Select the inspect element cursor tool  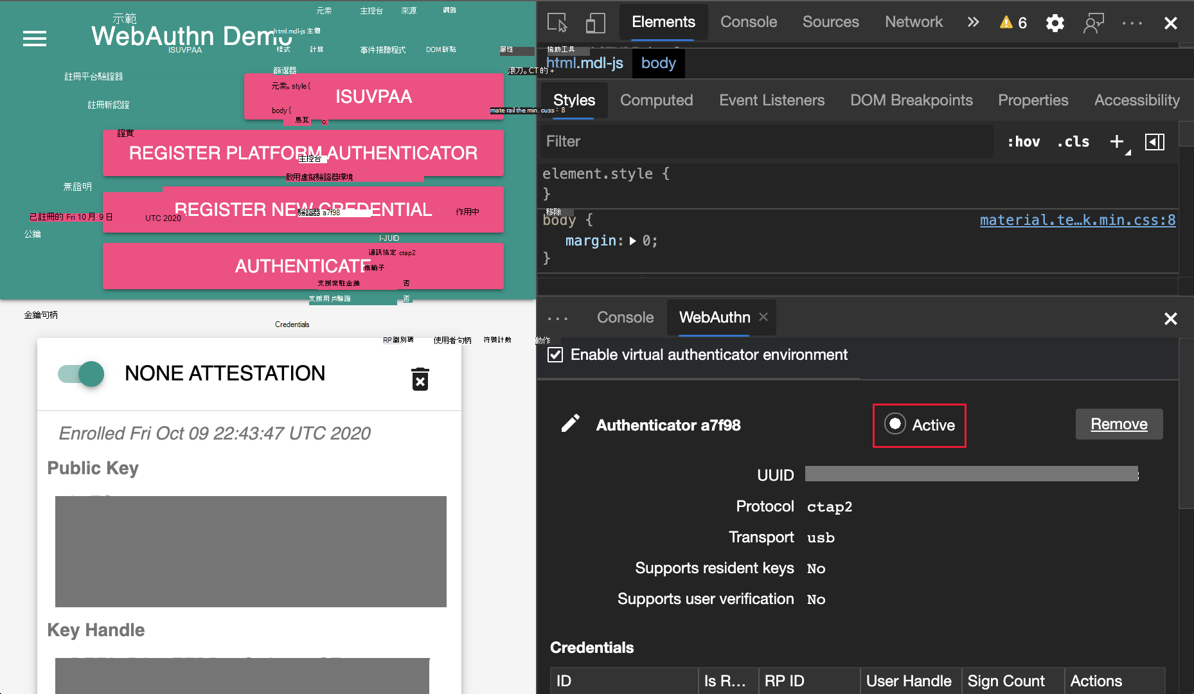point(558,22)
